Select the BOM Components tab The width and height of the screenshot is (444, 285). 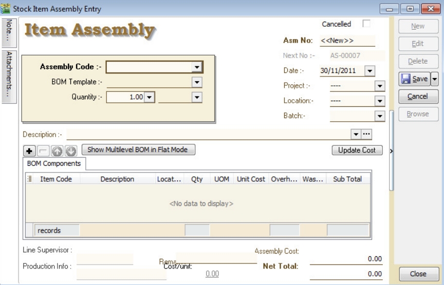(x=54, y=164)
